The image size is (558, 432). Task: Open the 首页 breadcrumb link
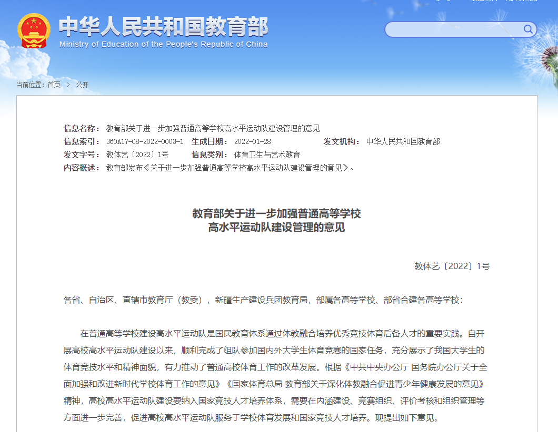click(53, 84)
